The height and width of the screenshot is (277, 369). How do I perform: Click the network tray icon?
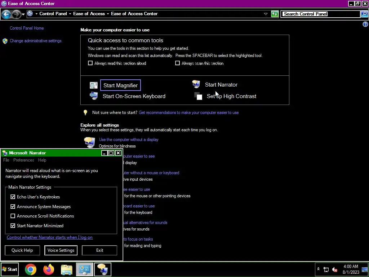[x=326, y=269]
